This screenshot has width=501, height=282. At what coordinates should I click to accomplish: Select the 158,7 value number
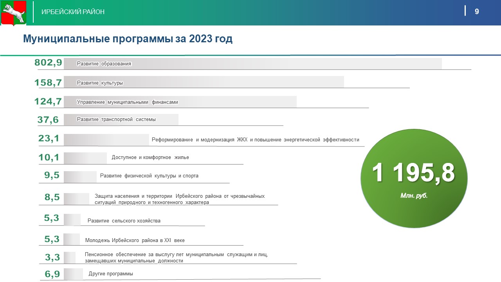[x=48, y=83]
